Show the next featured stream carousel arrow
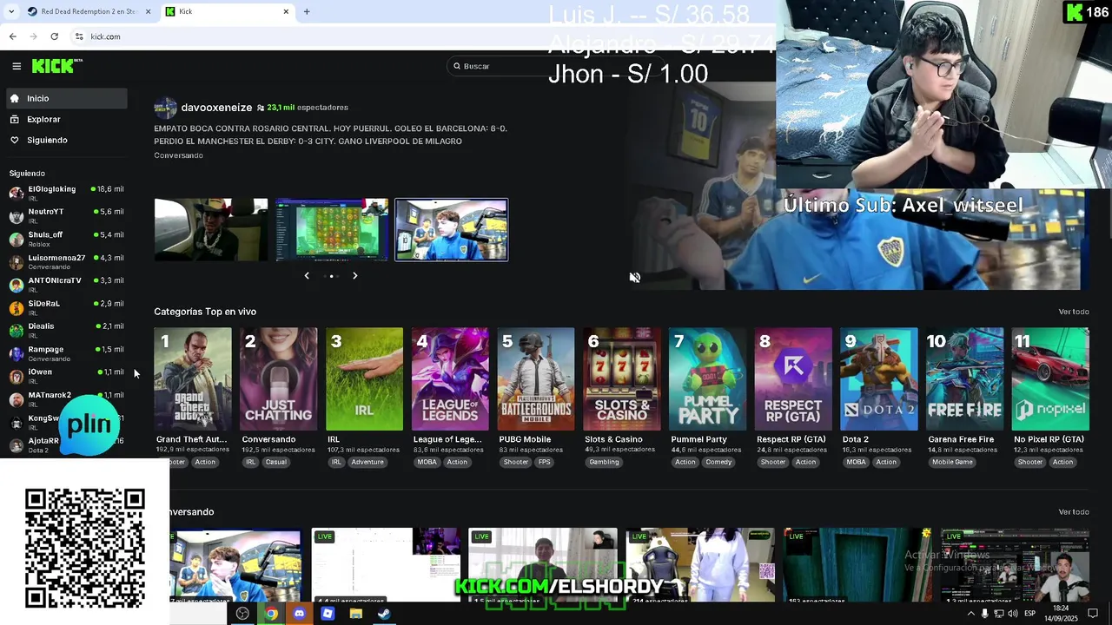The image size is (1112, 625). (x=354, y=275)
